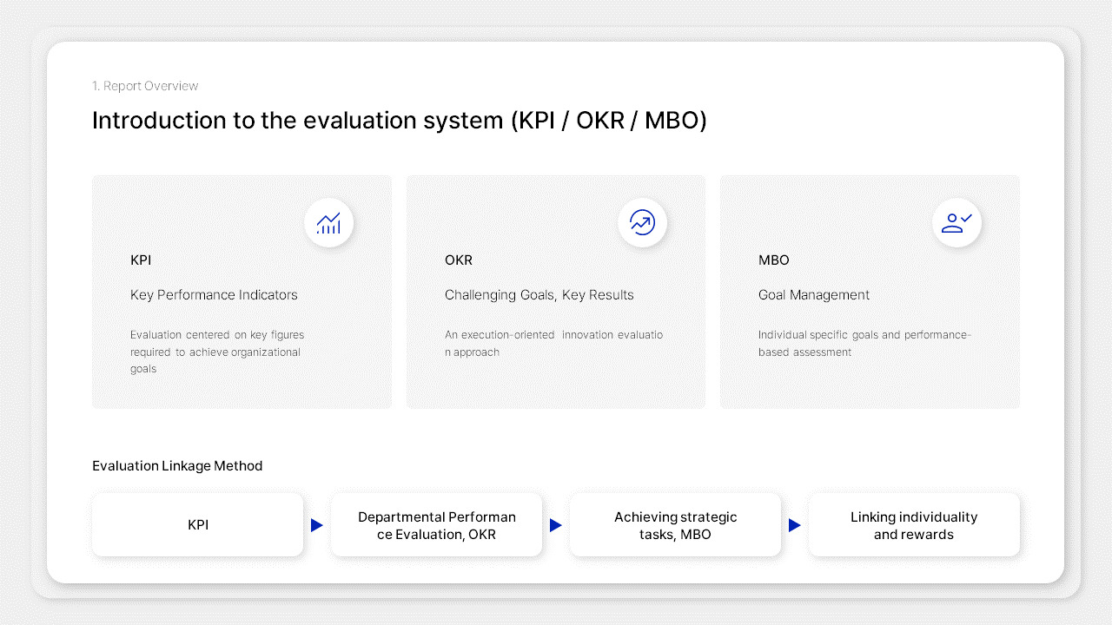The image size is (1112, 625).
Task: Click the arrow pointing to rewards step
Action: [795, 525]
